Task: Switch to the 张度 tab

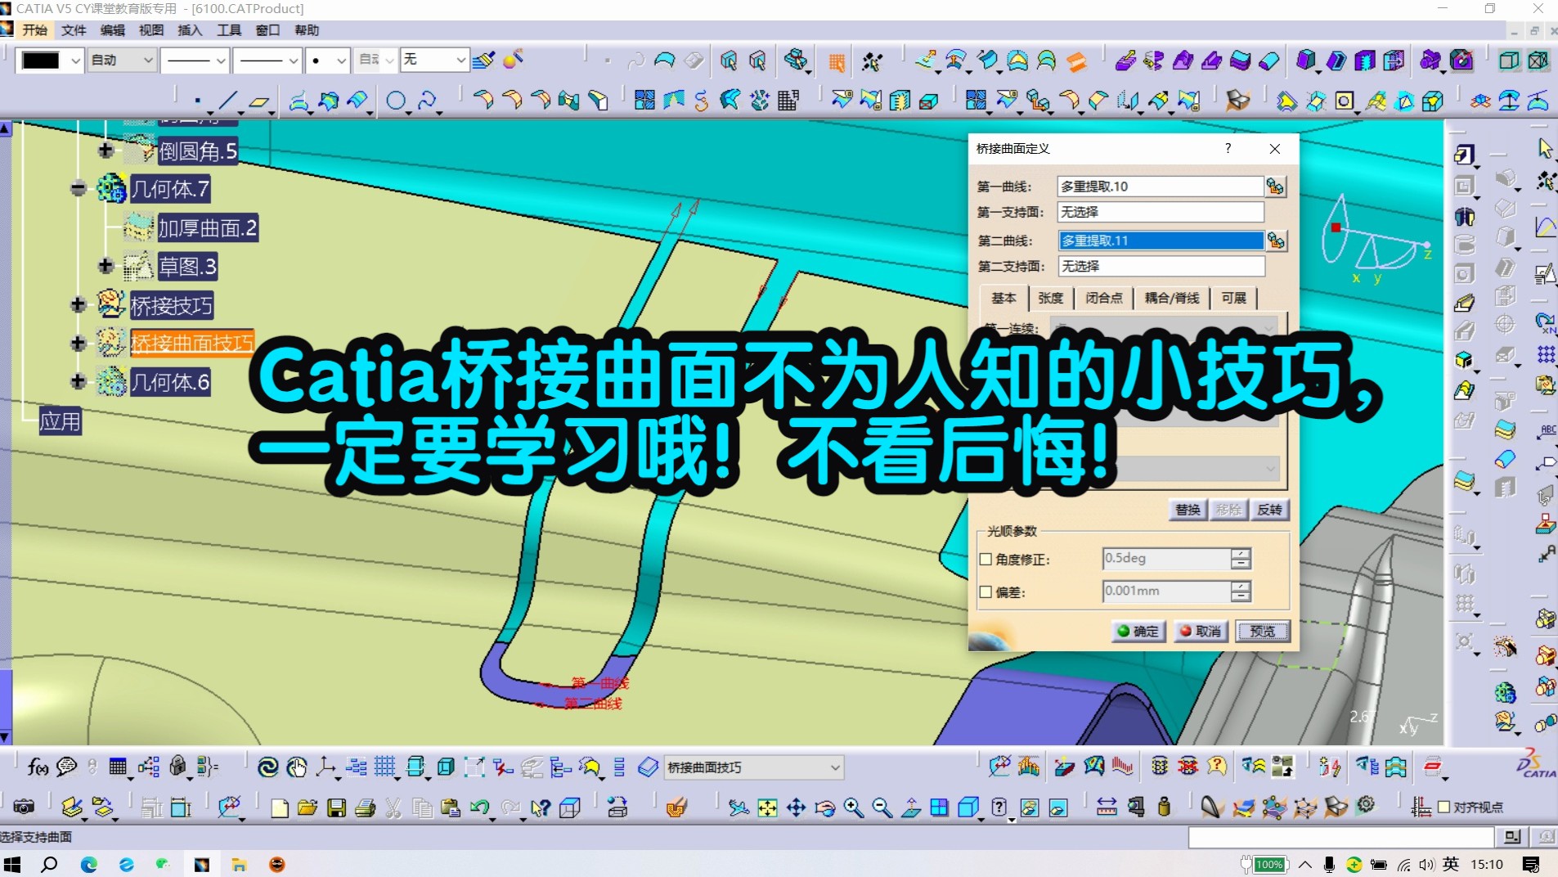Action: pyautogui.click(x=1051, y=298)
